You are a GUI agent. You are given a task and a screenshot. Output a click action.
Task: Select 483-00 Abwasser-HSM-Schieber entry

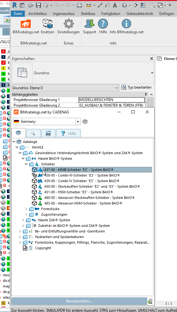click(x=83, y=203)
